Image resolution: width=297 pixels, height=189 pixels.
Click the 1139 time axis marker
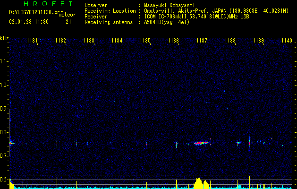tap(258, 41)
